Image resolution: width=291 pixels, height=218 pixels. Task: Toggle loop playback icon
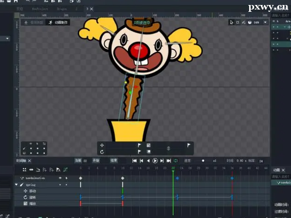pos(176,161)
